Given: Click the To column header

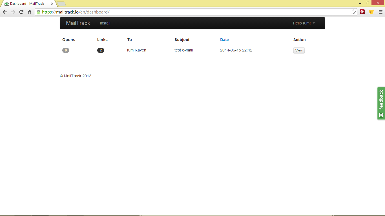Looking at the screenshot, I should pyautogui.click(x=129, y=40).
